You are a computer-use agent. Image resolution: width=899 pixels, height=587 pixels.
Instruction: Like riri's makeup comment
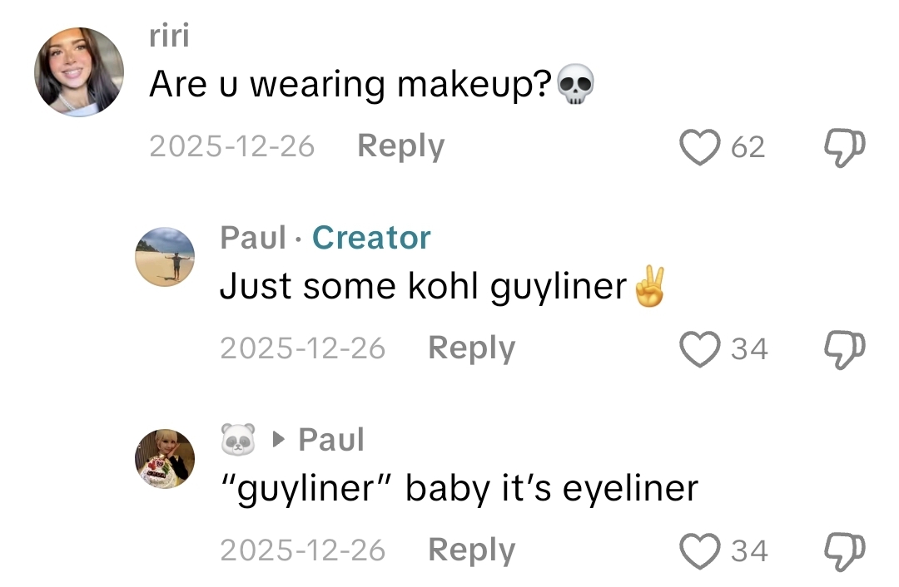(x=701, y=147)
